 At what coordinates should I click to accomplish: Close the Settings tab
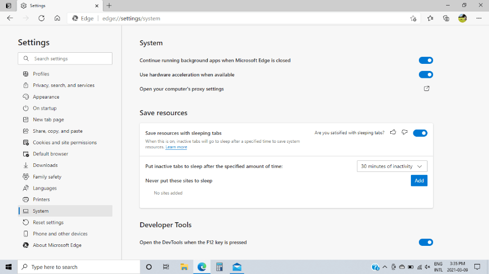tap(97, 6)
